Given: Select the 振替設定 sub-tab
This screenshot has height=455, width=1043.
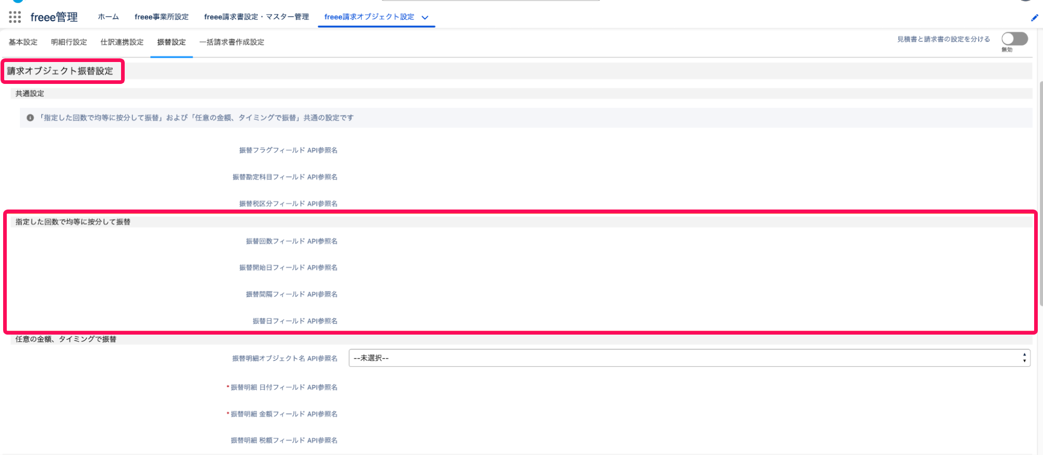Looking at the screenshot, I should pos(172,42).
